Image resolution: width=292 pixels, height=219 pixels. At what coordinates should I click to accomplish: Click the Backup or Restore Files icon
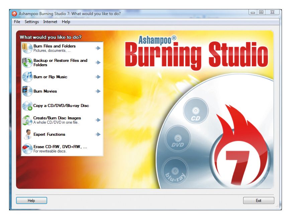(27, 62)
